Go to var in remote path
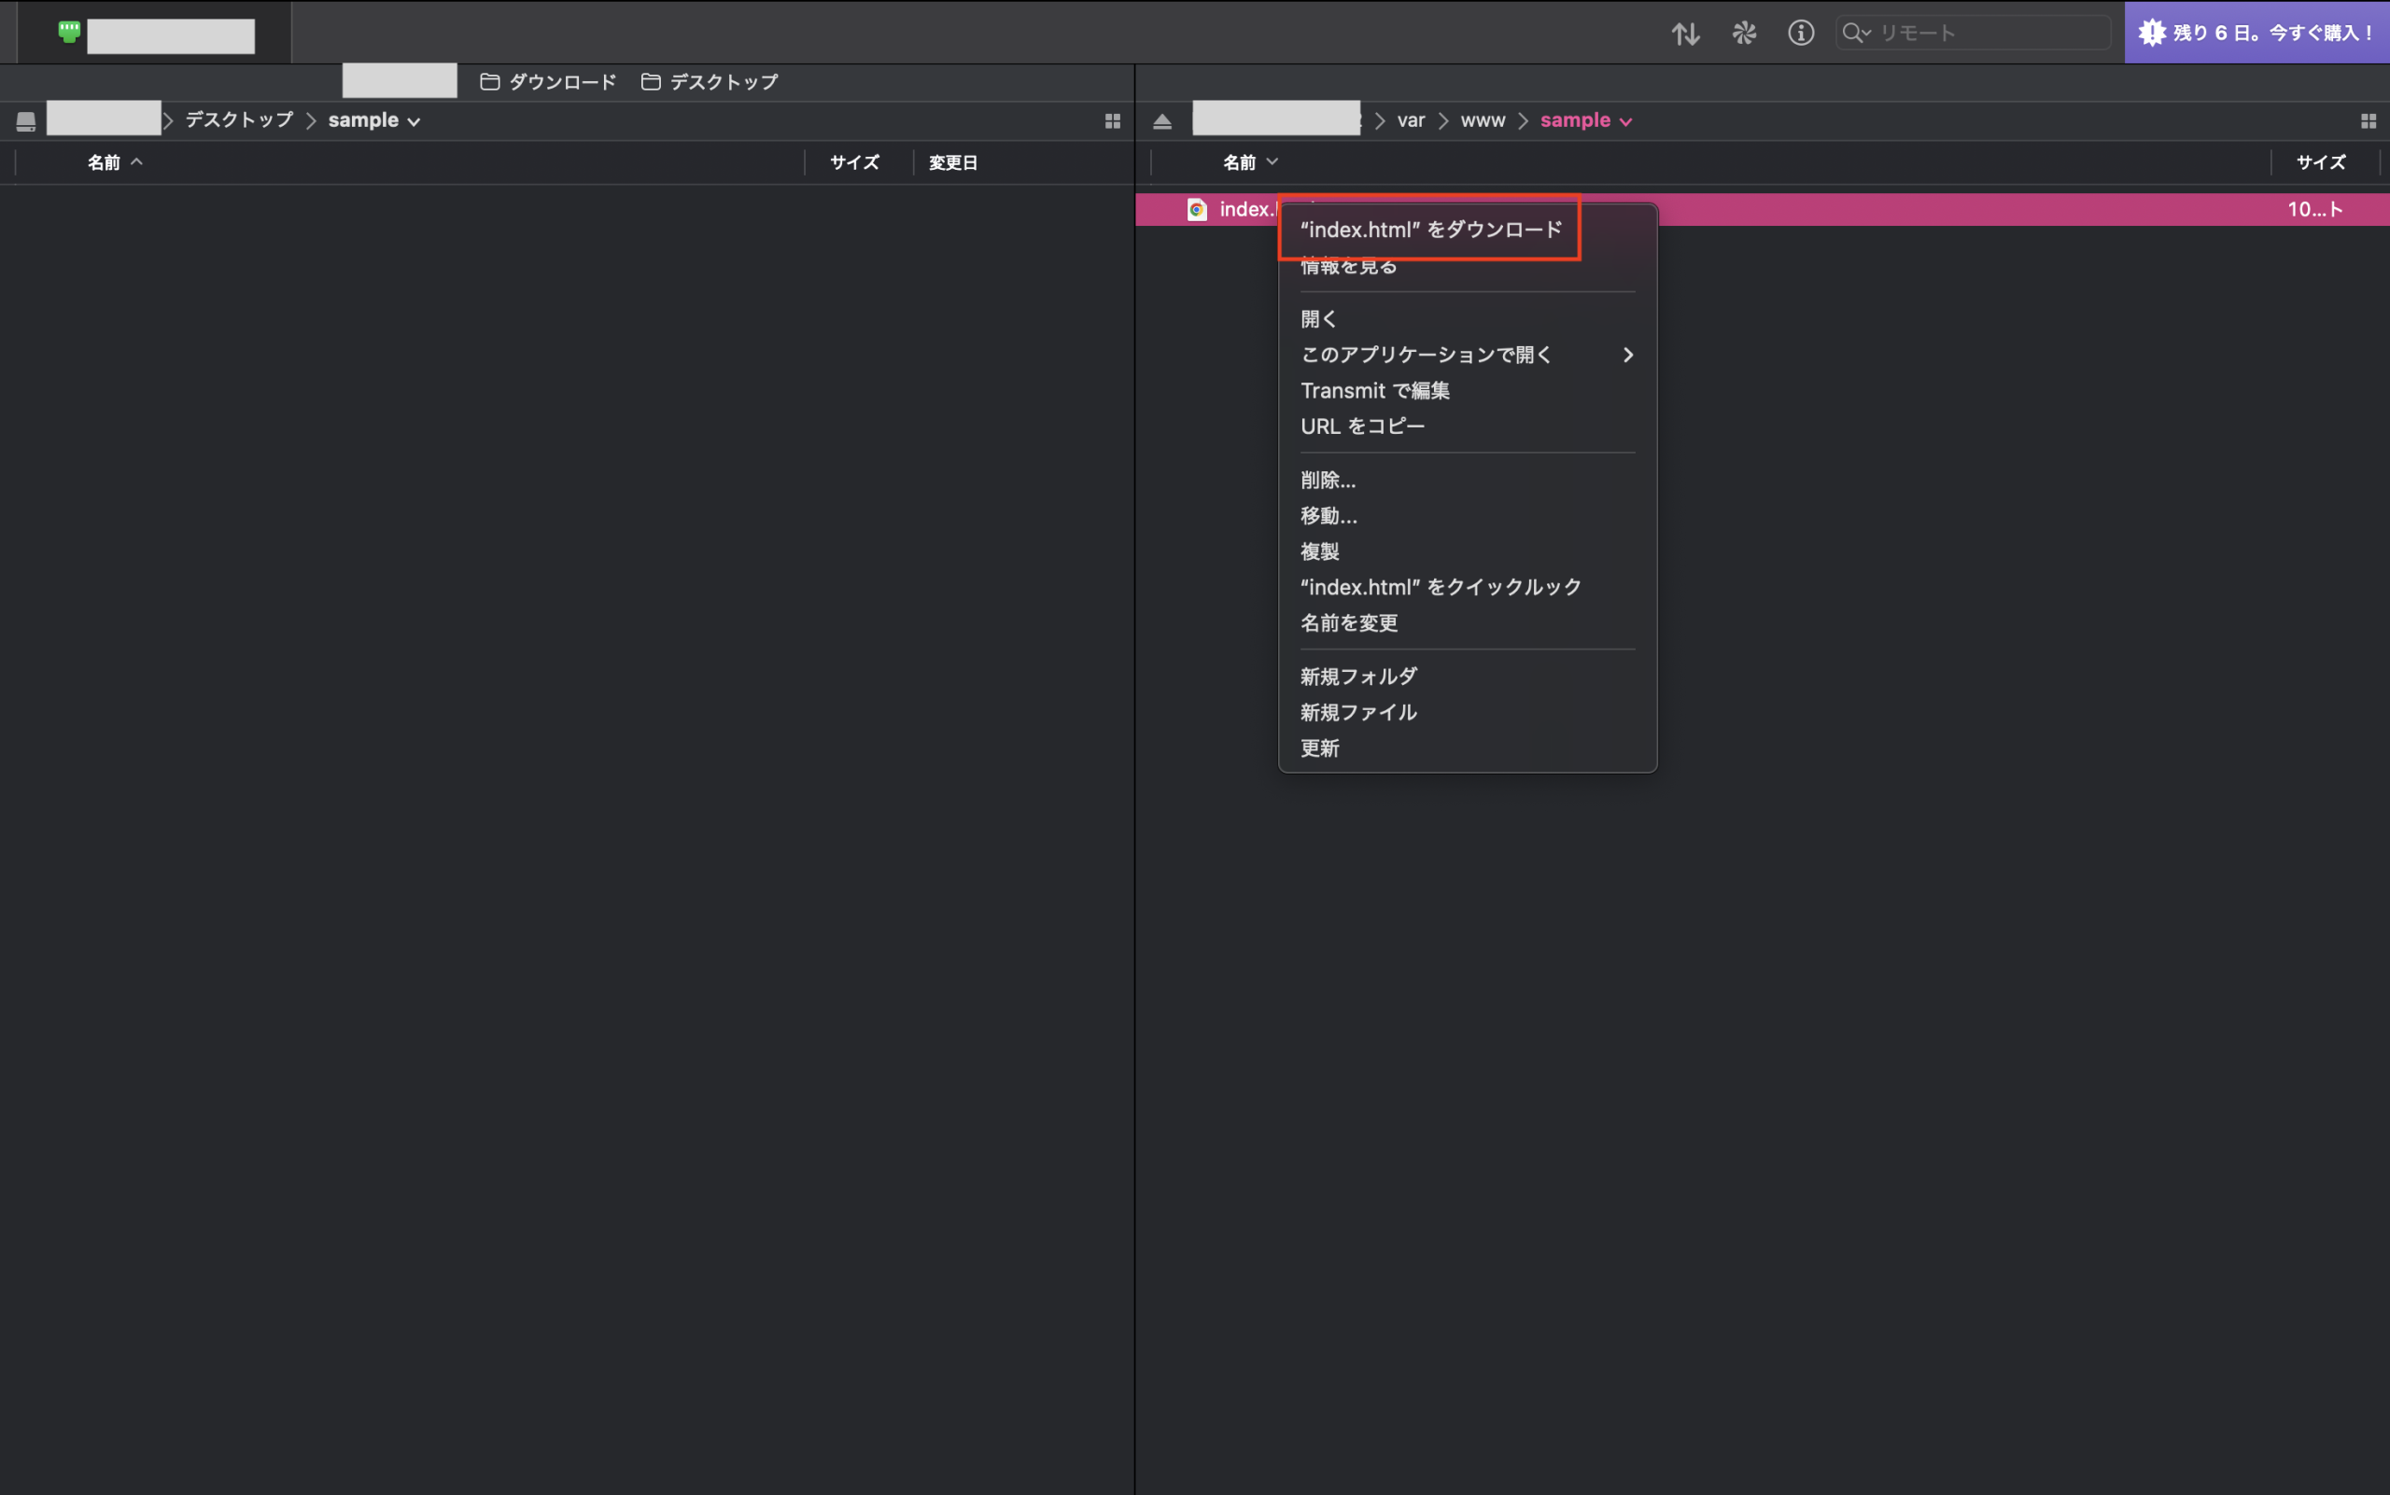The image size is (2390, 1495). [1411, 120]
